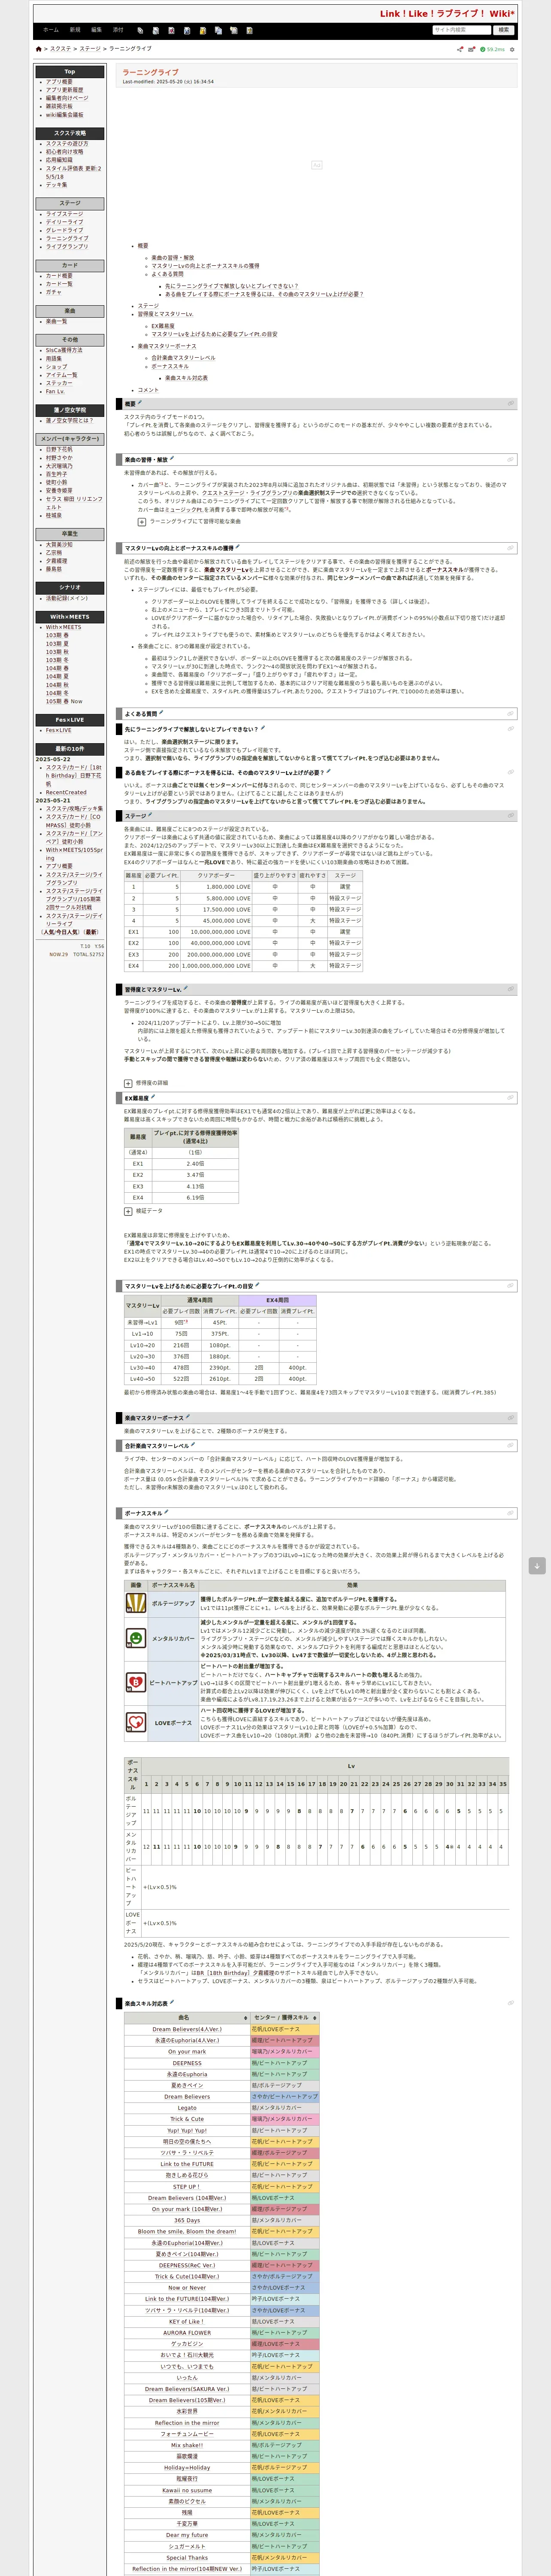This screenshot has height=2576, width=551.
Task: Jump to よくある質問 in the table of contents
Action: (167, 274)
